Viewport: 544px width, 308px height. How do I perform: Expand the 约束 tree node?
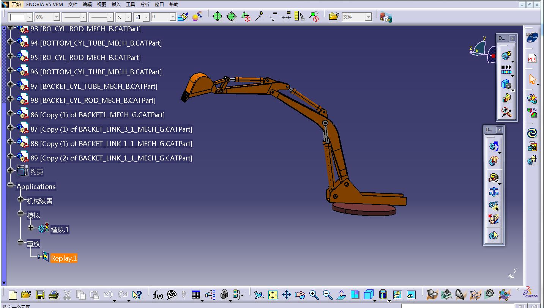[x=10, y=171]
